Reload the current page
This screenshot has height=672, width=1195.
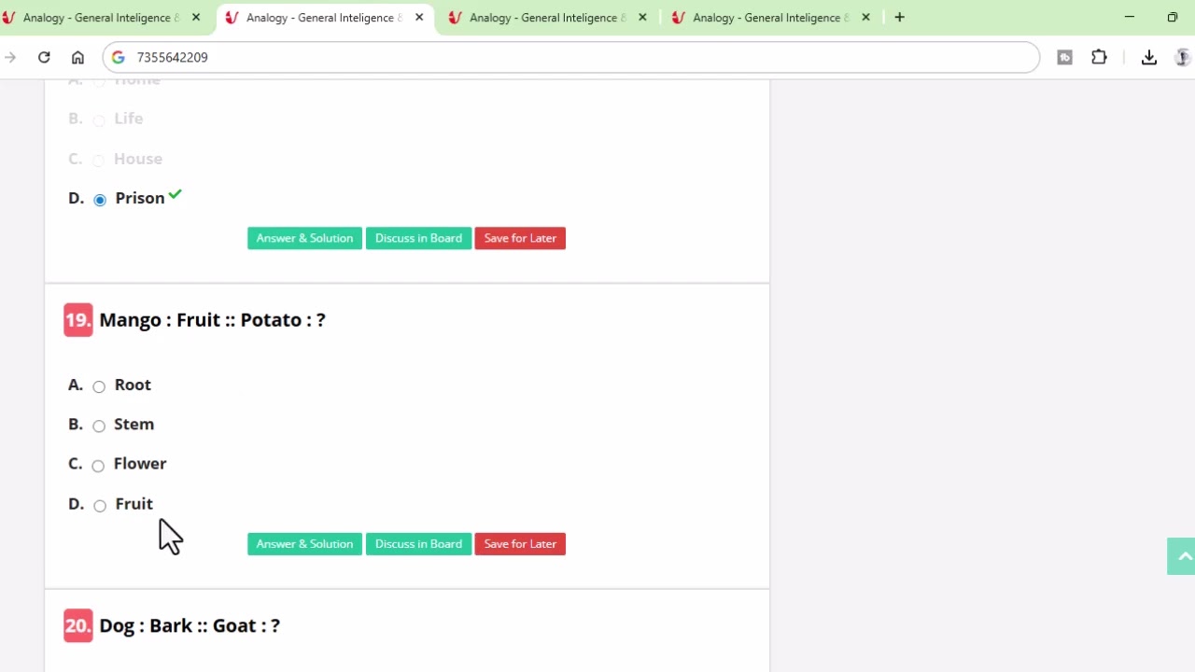(x=44, y=57)
